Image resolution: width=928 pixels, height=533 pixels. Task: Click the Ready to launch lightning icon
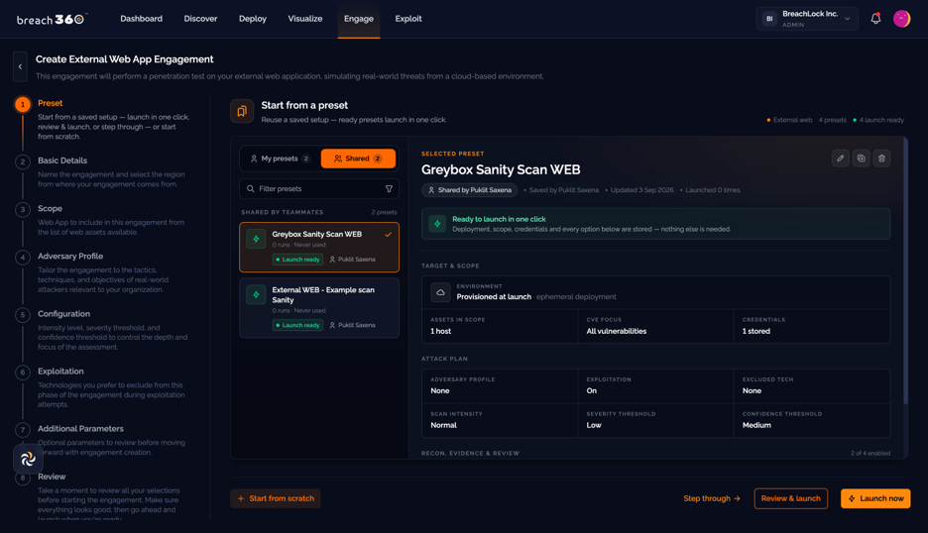[x=437, y=224]
